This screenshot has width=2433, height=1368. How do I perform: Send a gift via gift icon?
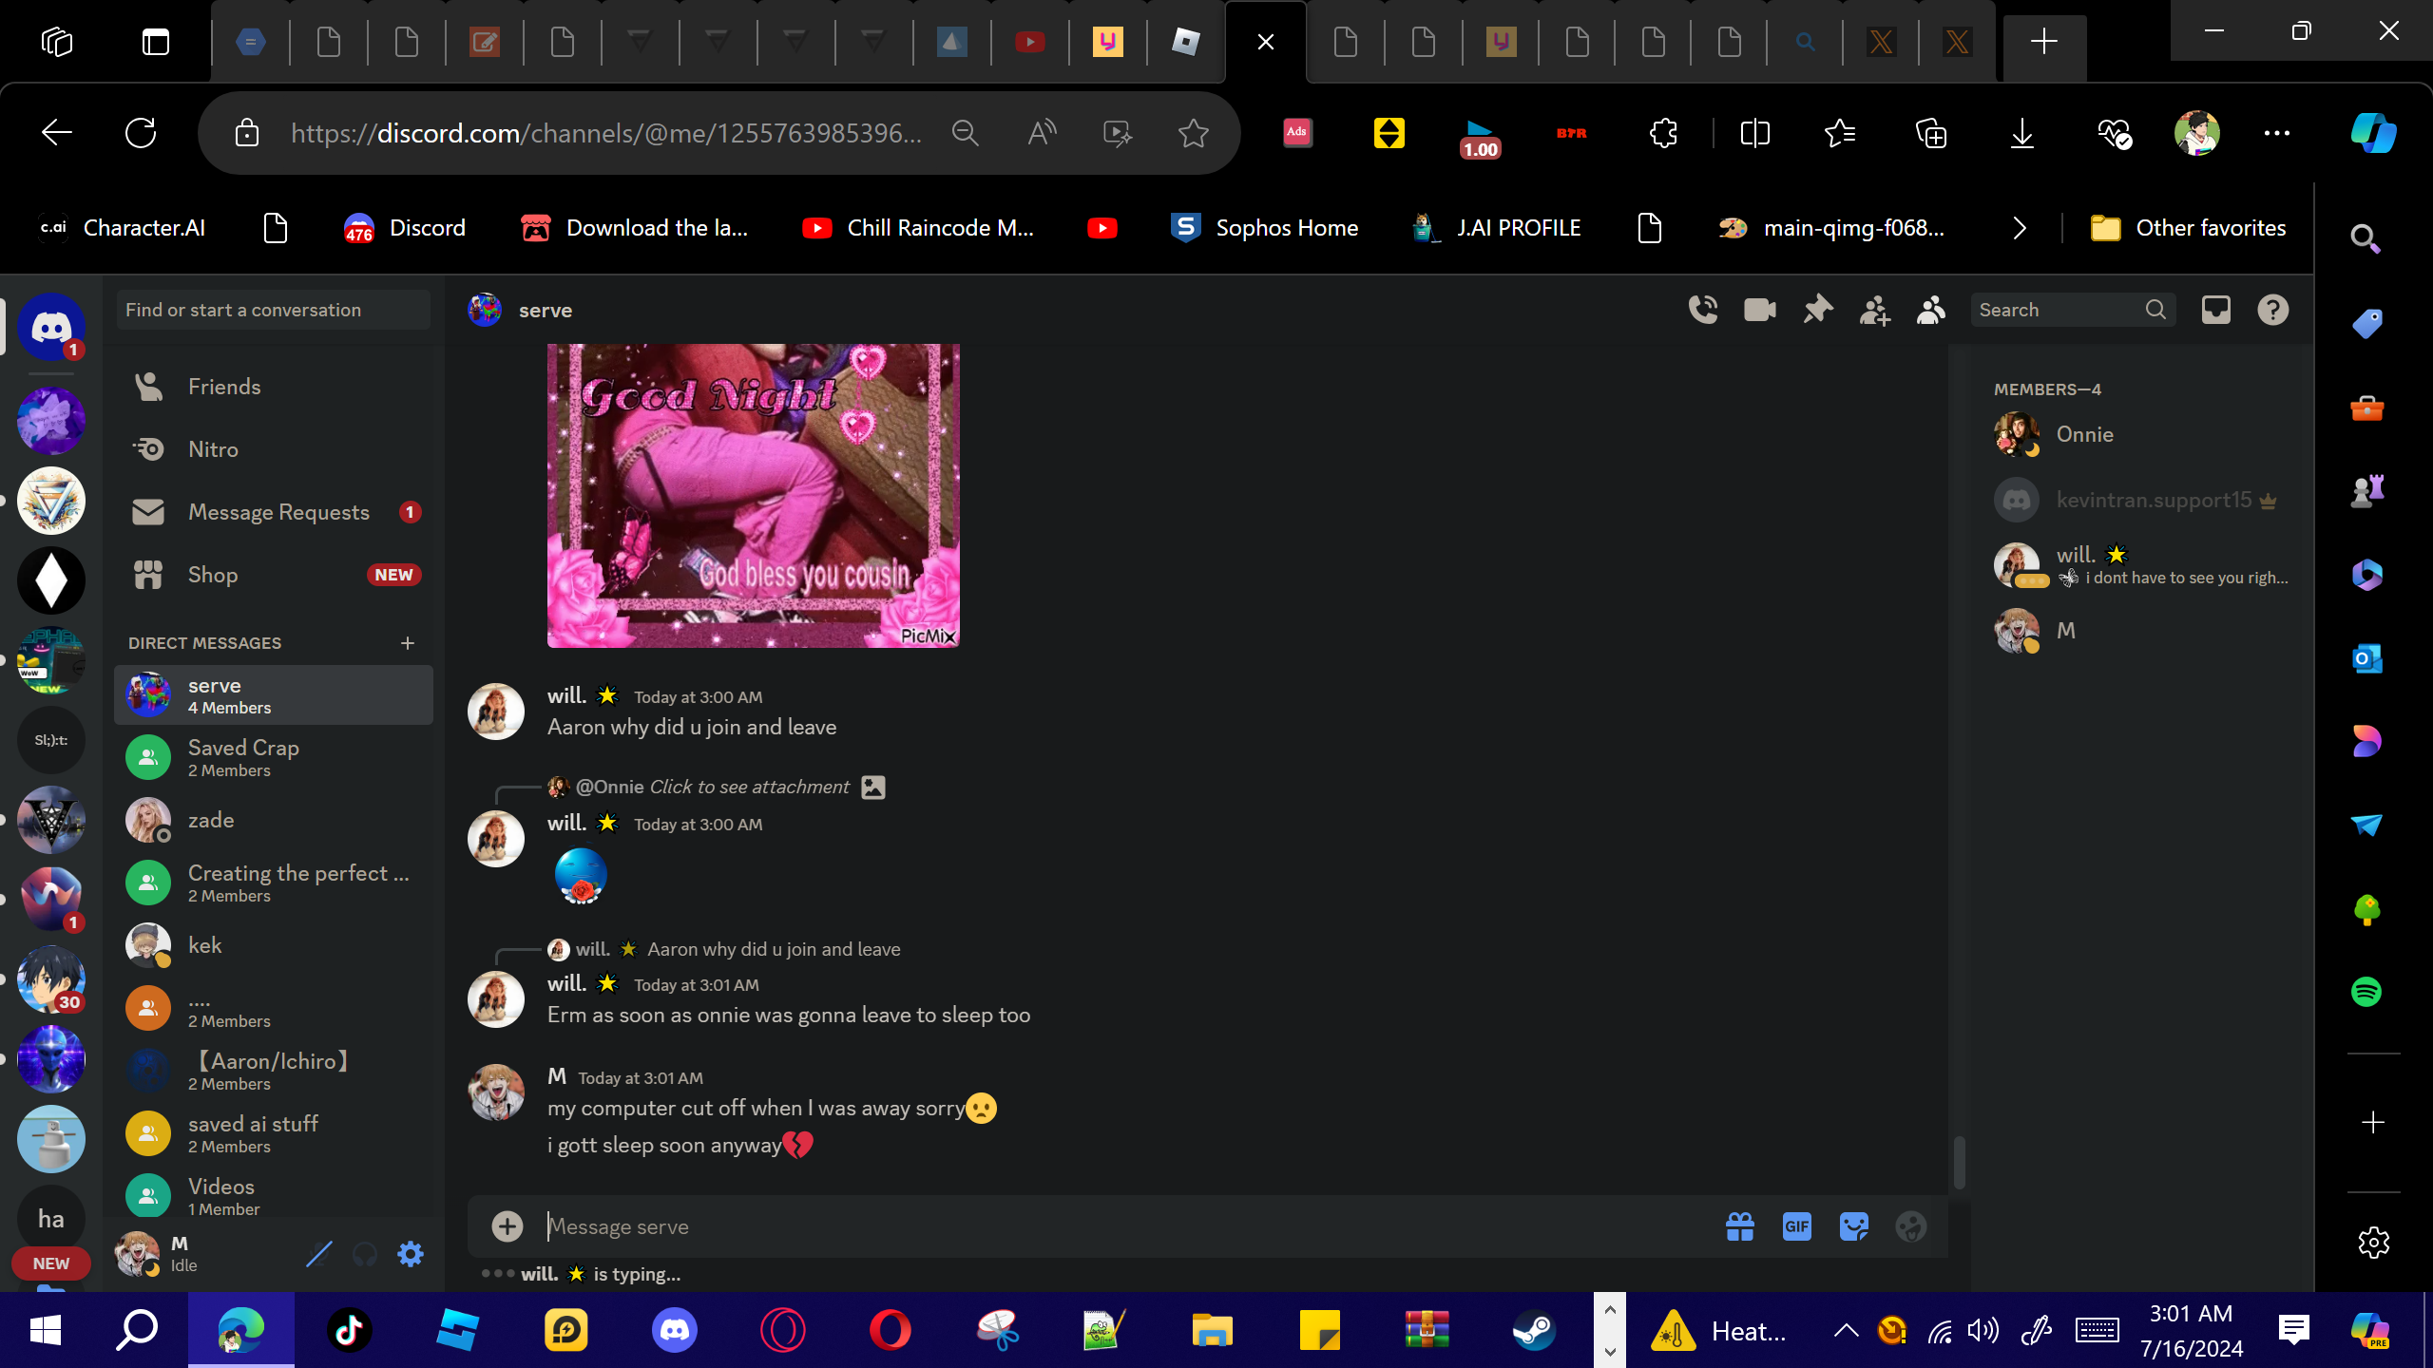pos(1739,1226)
